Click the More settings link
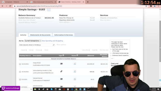161x91 pixels. pos(65,22)
